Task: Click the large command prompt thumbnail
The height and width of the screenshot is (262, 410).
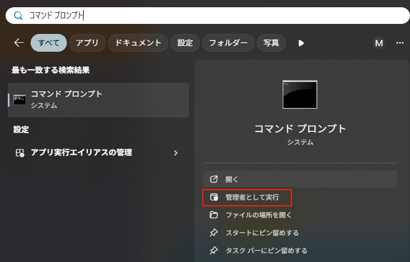Action: click(x=300, y=95)
